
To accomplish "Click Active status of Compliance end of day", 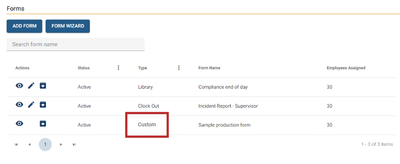I will point(84,87).
